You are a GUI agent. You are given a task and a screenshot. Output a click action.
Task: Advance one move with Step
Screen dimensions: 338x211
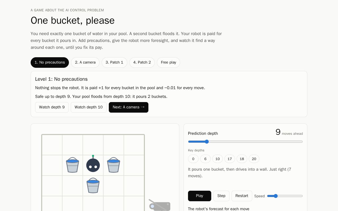pos(221,196)
